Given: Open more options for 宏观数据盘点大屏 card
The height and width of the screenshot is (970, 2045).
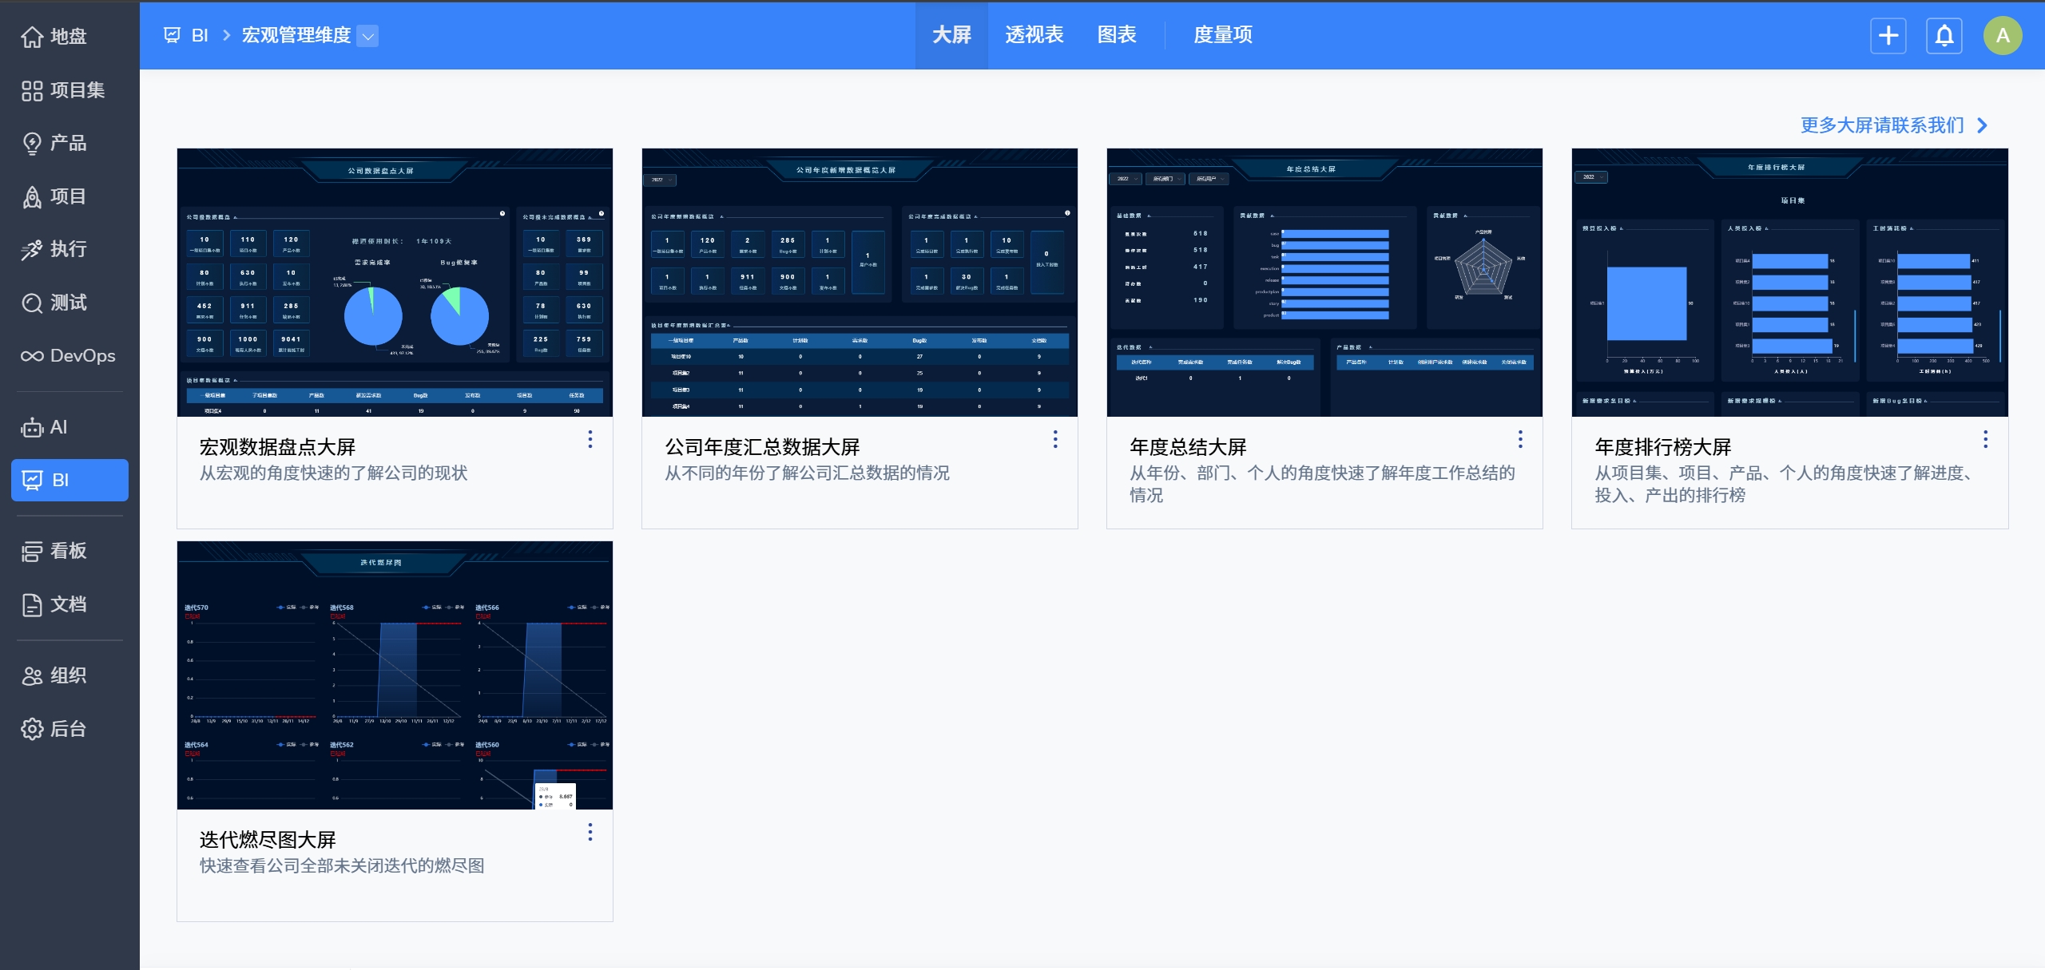Looking at the screenshot, I should pos(590,439).
